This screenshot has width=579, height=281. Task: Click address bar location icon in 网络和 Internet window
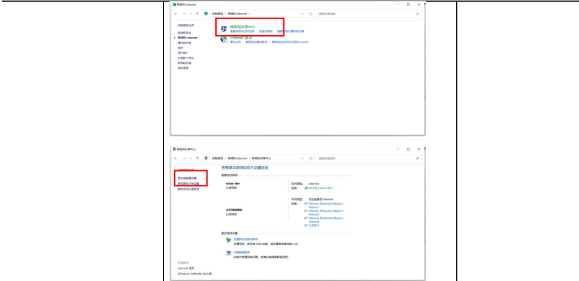pos(206,14)
